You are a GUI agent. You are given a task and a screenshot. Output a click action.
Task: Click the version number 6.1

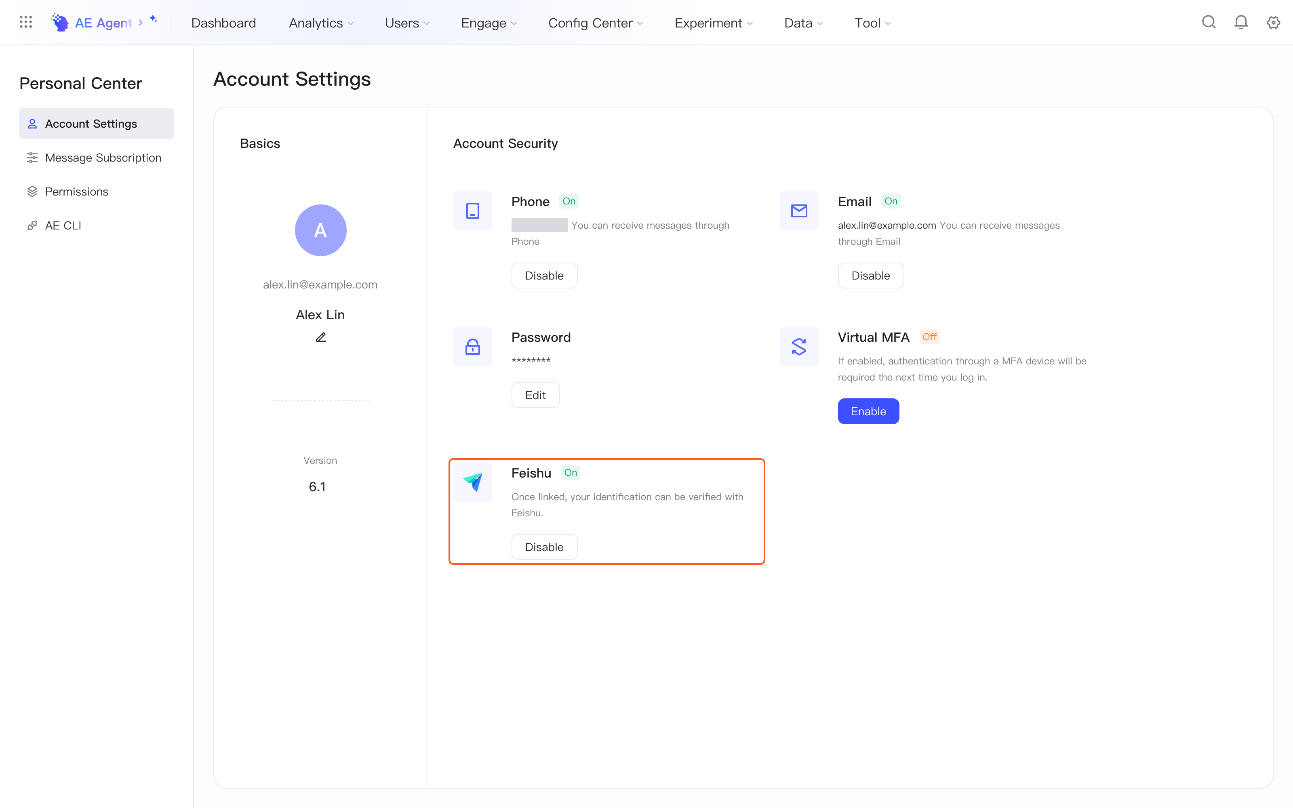[317, 487]
